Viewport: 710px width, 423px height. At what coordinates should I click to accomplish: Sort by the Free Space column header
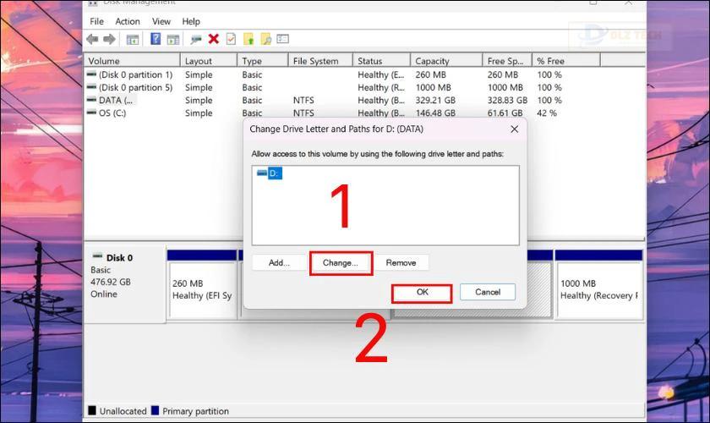click(507, 61)
